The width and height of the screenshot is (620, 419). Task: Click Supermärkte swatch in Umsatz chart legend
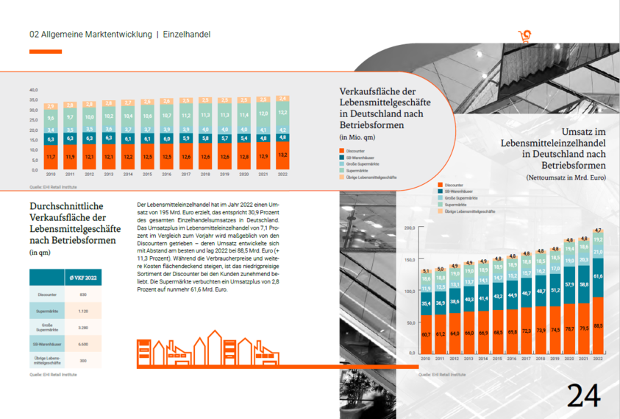pyautogui.click(x=440, y=205)
